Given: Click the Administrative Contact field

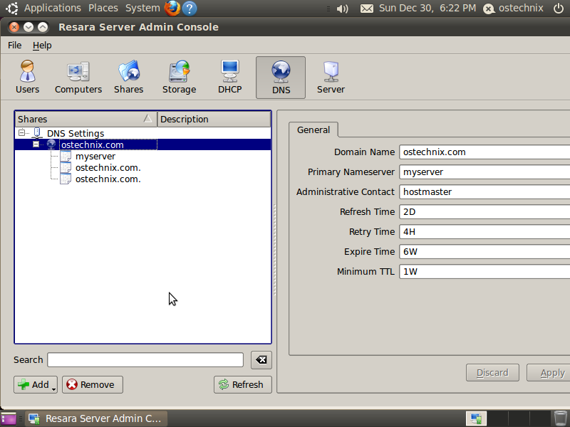Looking at the screenshot, I should pos(484,192).
